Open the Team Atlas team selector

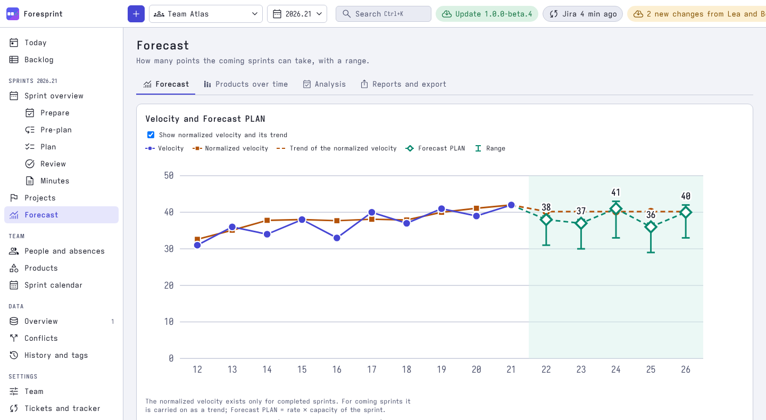click(206, 14)
